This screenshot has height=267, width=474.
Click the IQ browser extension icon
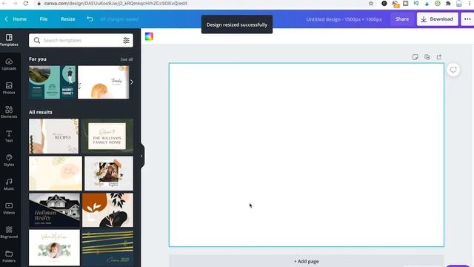(416, 3)
